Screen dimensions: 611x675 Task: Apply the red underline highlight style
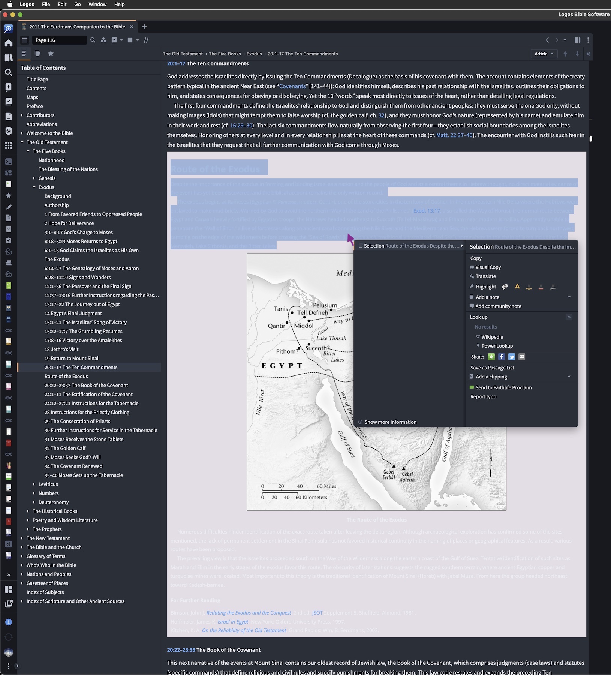[x=541, y=286]
